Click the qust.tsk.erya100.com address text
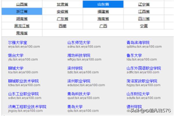The height and width of the screenshot is (116, 174). (x=84, y=98)
